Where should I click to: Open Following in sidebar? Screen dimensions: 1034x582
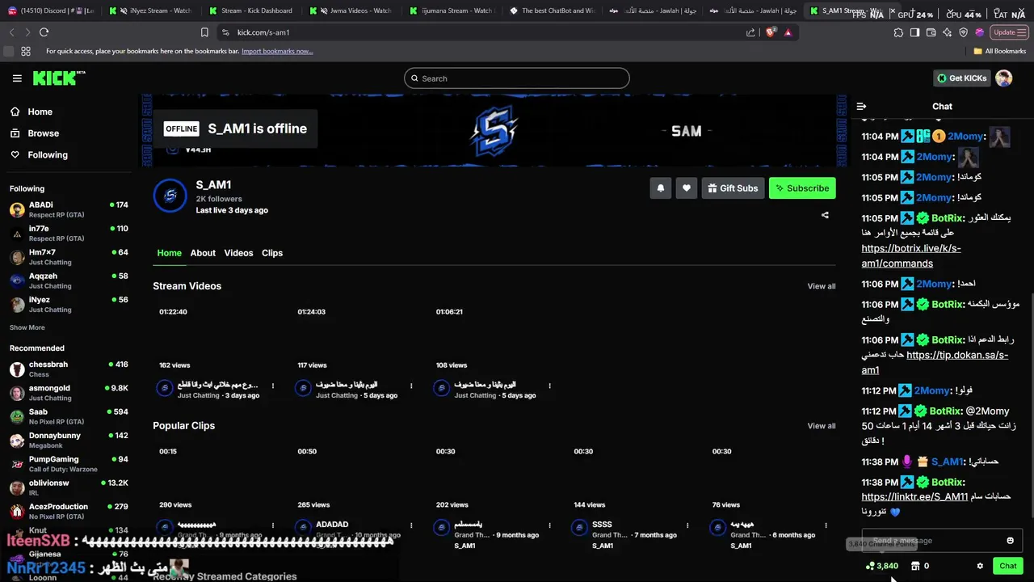point(39,155)
